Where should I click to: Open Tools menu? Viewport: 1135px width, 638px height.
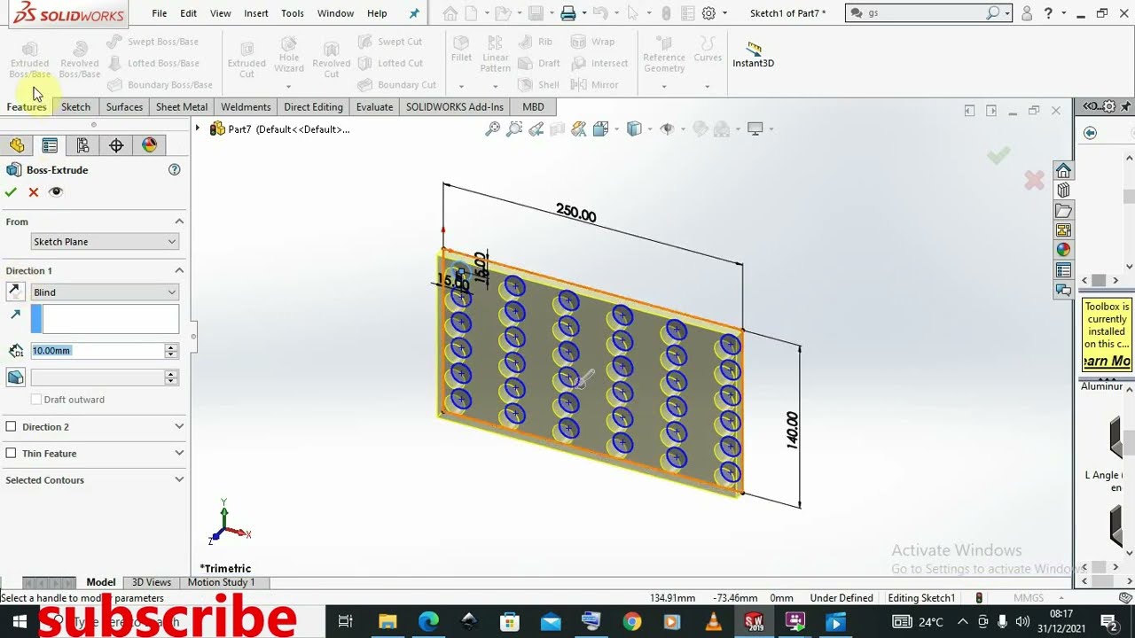[x=293, y=13]
